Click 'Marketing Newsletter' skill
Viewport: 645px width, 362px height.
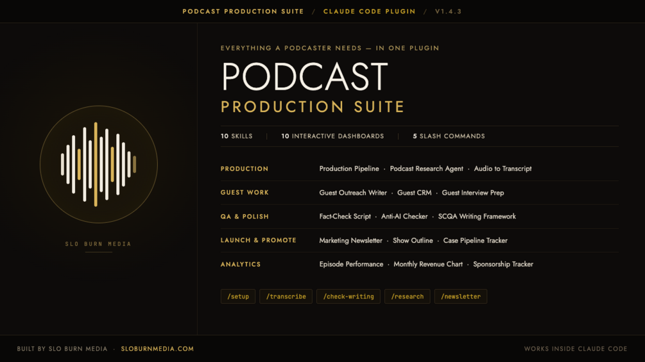[x=351, y=240]
